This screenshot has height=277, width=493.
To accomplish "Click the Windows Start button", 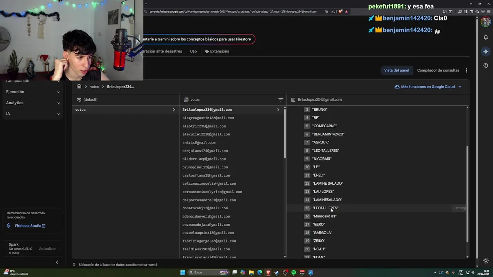I will coord(183,272).
